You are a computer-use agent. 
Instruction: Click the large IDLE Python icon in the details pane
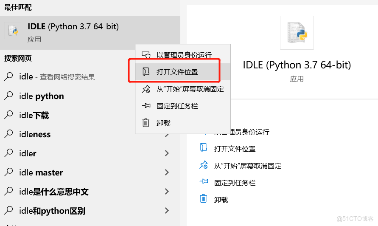click(297, 33)
